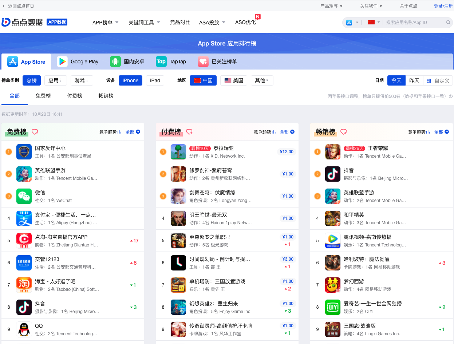Open 抖音 icon in 畅销榜
The width and height of the screenshot is (454, 344).
coord(333,174)
